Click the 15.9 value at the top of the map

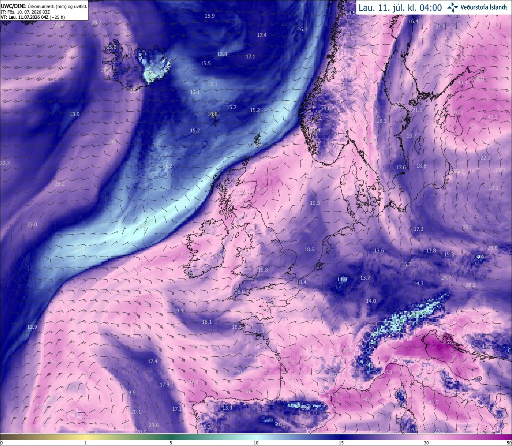pyautogui.click(x=210, y=16)
